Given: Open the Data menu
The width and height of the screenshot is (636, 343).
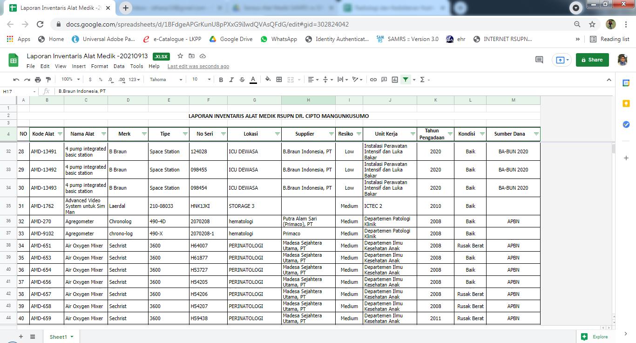Looking at the screenshot, I should pos(119,66).
